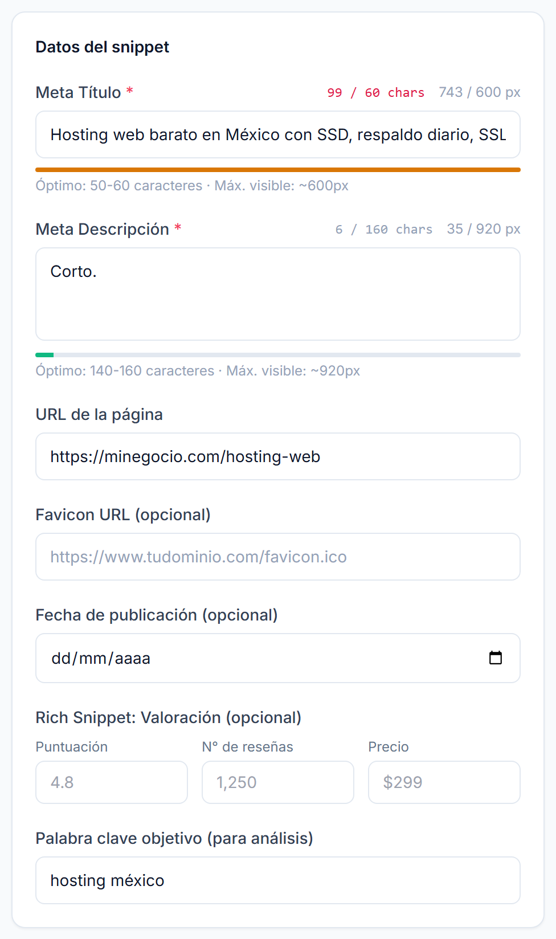
Task: Click the 'Precio' label
Action: coord(389,747)
